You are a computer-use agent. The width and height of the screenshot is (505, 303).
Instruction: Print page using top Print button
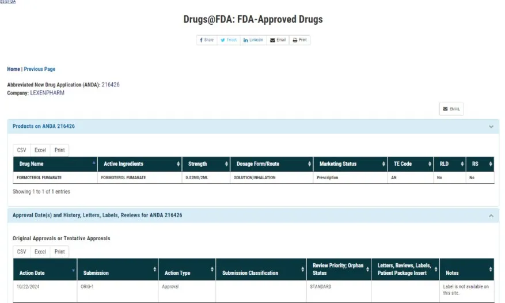299,40
